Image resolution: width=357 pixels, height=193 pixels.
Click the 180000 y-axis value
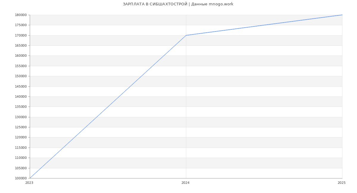(x=21, y=15)
